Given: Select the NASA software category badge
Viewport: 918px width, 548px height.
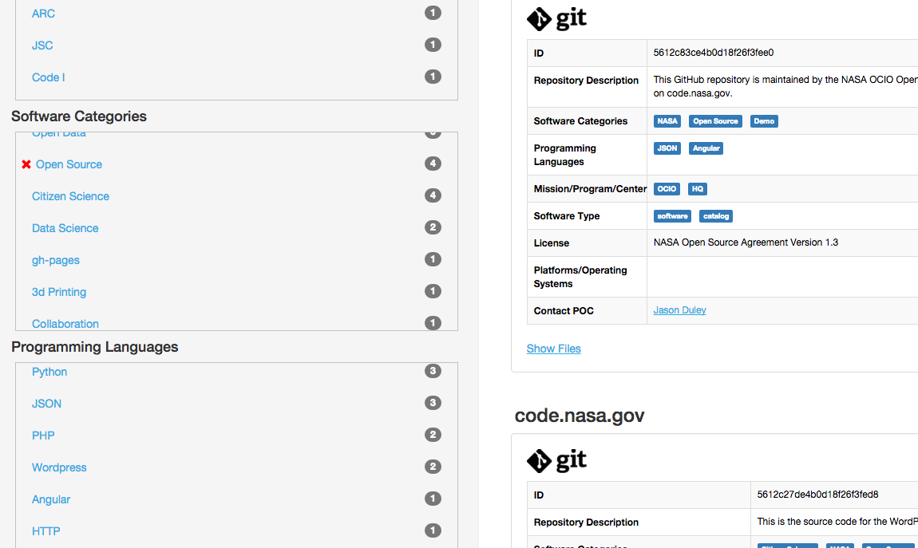Looking at the screenshot, I should pos(667,120).
